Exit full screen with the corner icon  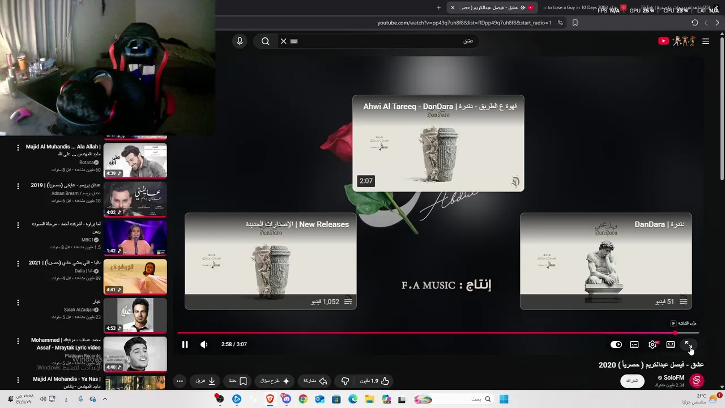click(x=689, y=345)
